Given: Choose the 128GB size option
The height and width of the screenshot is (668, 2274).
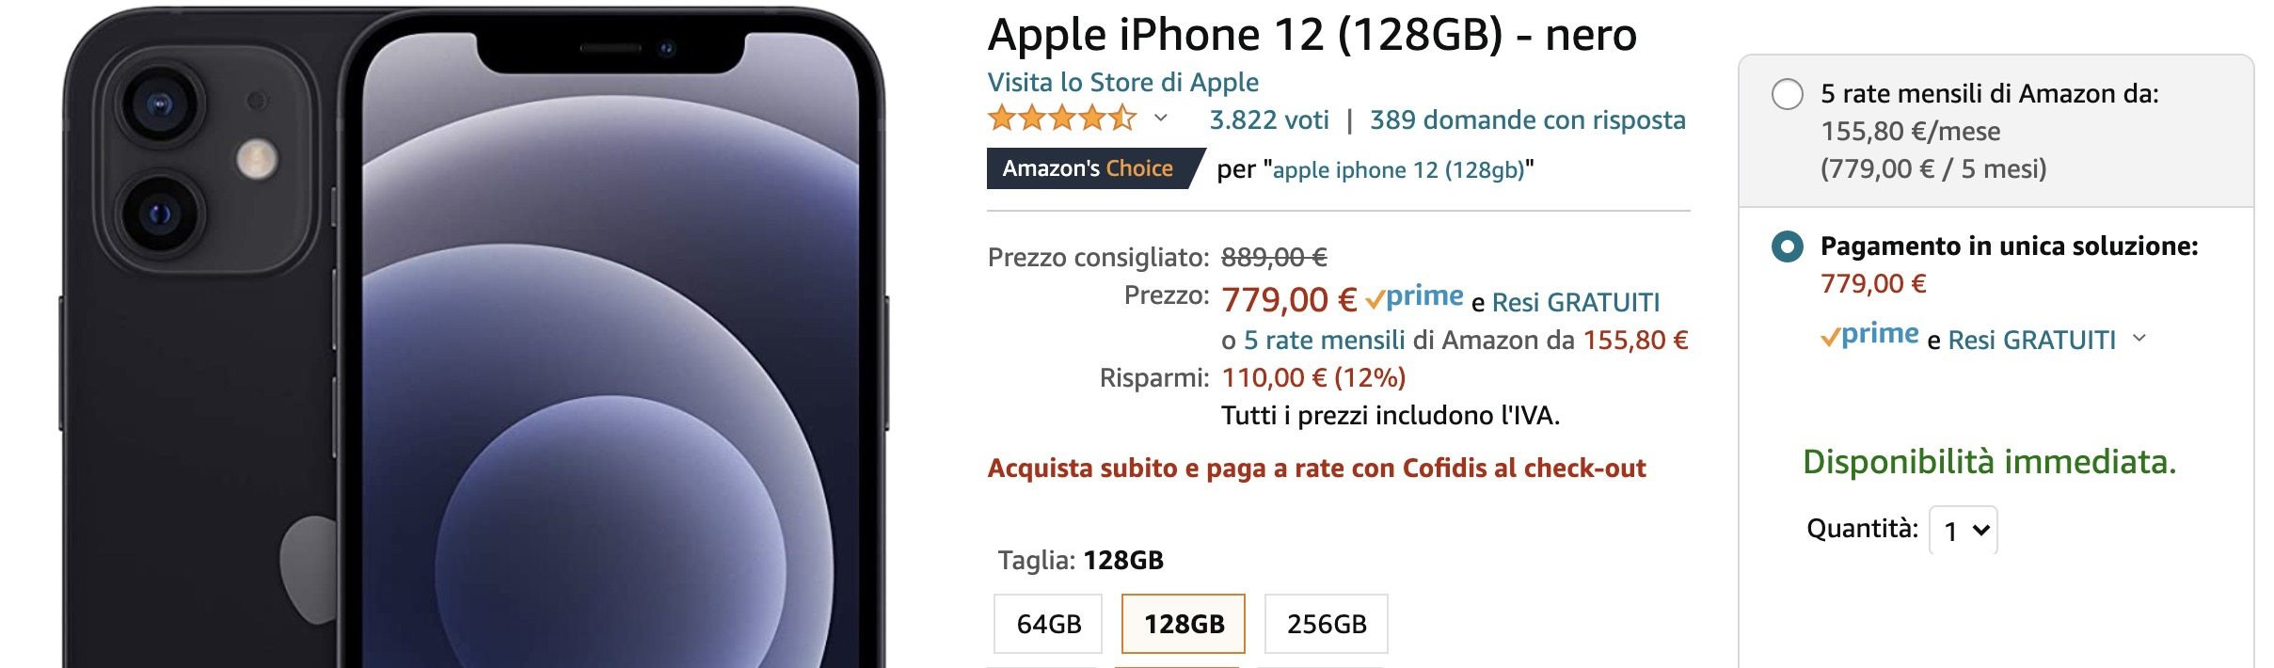Looking at the screenshot, I should (1184, 624).
